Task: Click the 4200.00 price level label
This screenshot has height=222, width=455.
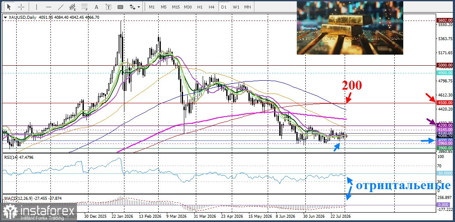Action: point(445,125)
